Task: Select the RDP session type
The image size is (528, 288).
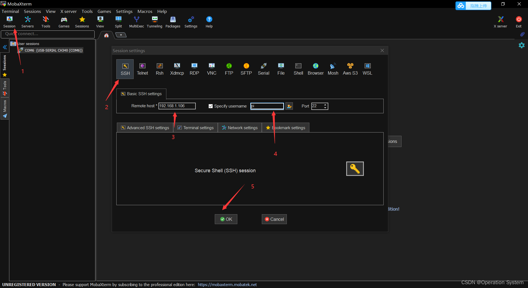Action: pos(194,69)
